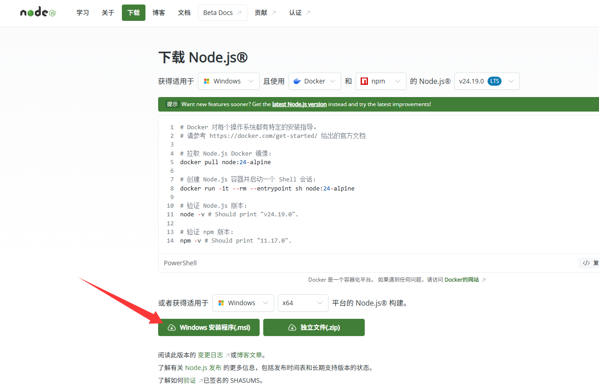
Task: Open the 变更日志 link
Action: coord(213,355)
